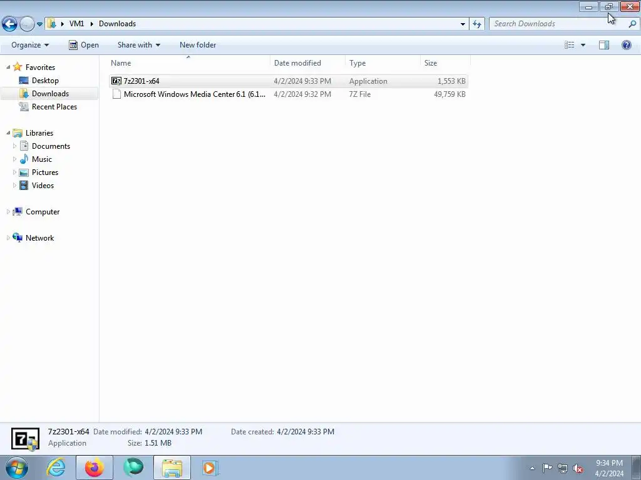Open the Organize menu
The image size is (641, 480).
[x=30, y=45]
